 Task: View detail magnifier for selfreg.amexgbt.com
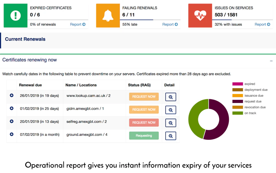coord(170,123)
